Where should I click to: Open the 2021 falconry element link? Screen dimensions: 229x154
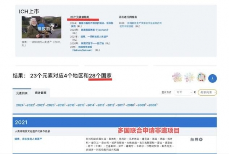tap(94, 37)
